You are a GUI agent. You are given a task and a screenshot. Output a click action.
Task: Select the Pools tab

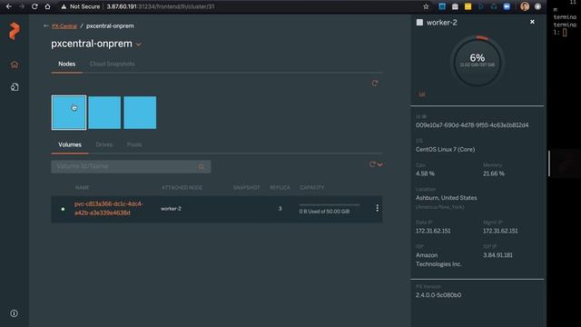(x=134, y=144)
